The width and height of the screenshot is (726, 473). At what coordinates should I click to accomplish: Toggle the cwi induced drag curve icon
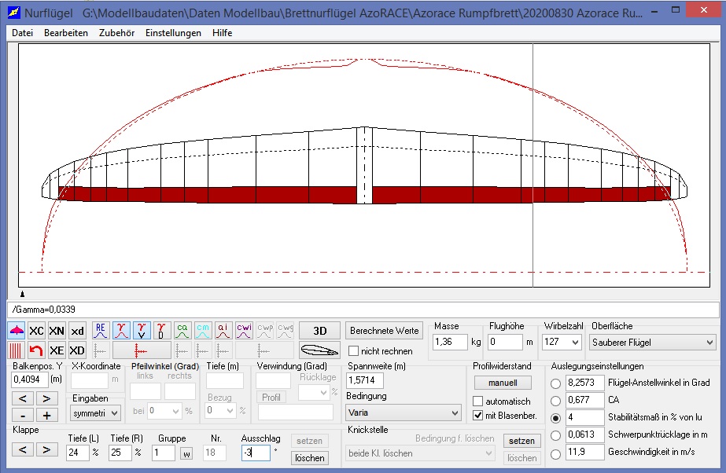tap(244, 331)
